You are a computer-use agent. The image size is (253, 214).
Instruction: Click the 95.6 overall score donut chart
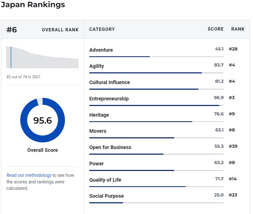(43, 120)
